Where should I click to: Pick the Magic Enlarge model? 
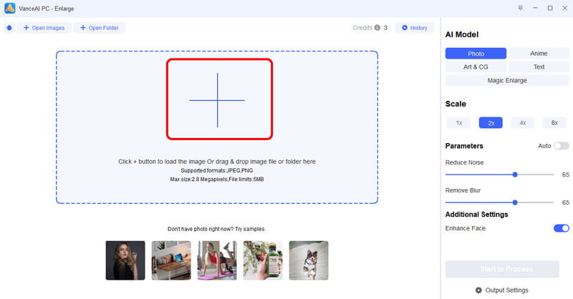[507, 80]
